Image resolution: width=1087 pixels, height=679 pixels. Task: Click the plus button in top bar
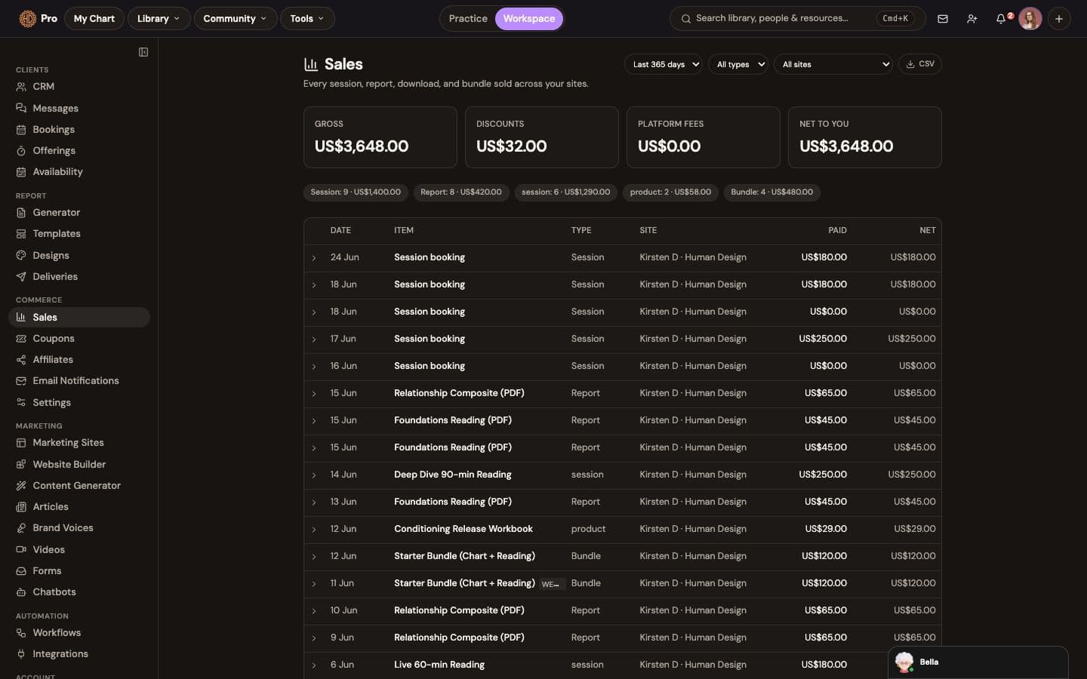click(1059, 19)
